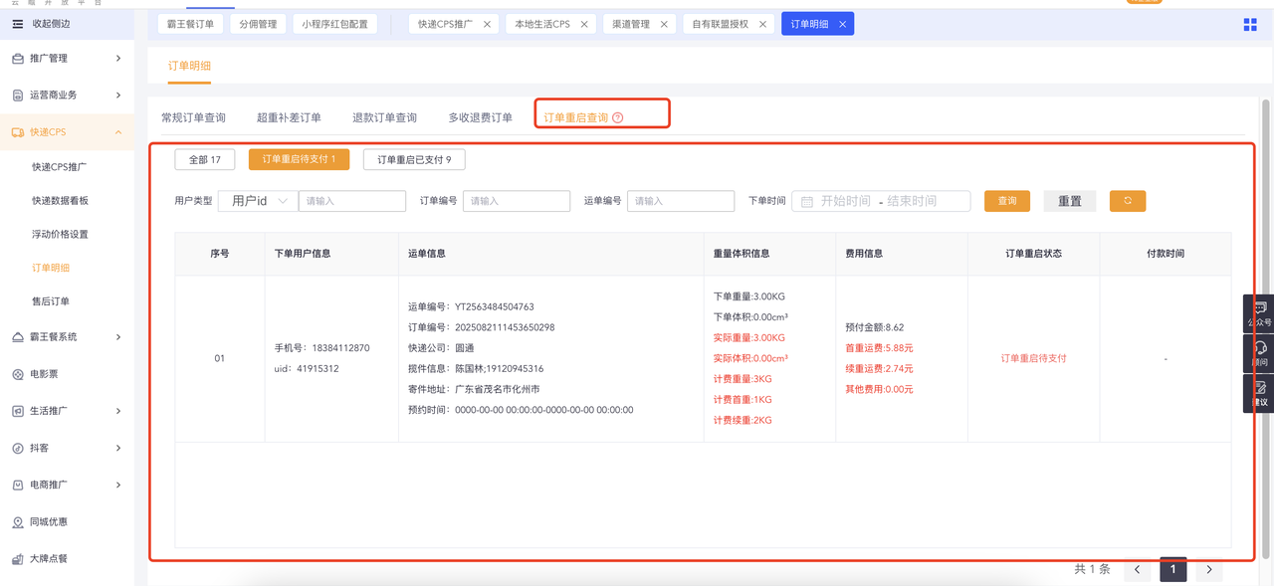
Task: Click the 霸王餐系统 sidebar icon
Action: click(x=17, y=337)
